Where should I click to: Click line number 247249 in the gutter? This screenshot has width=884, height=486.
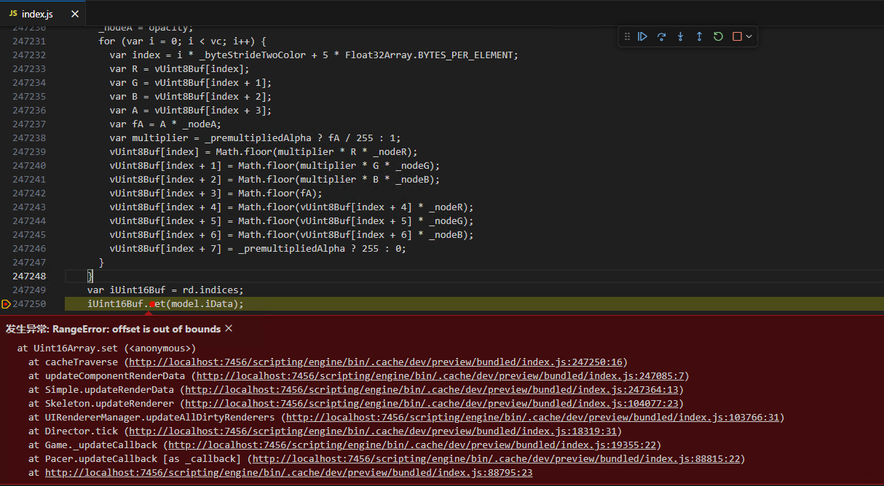[x=29, y=290]
